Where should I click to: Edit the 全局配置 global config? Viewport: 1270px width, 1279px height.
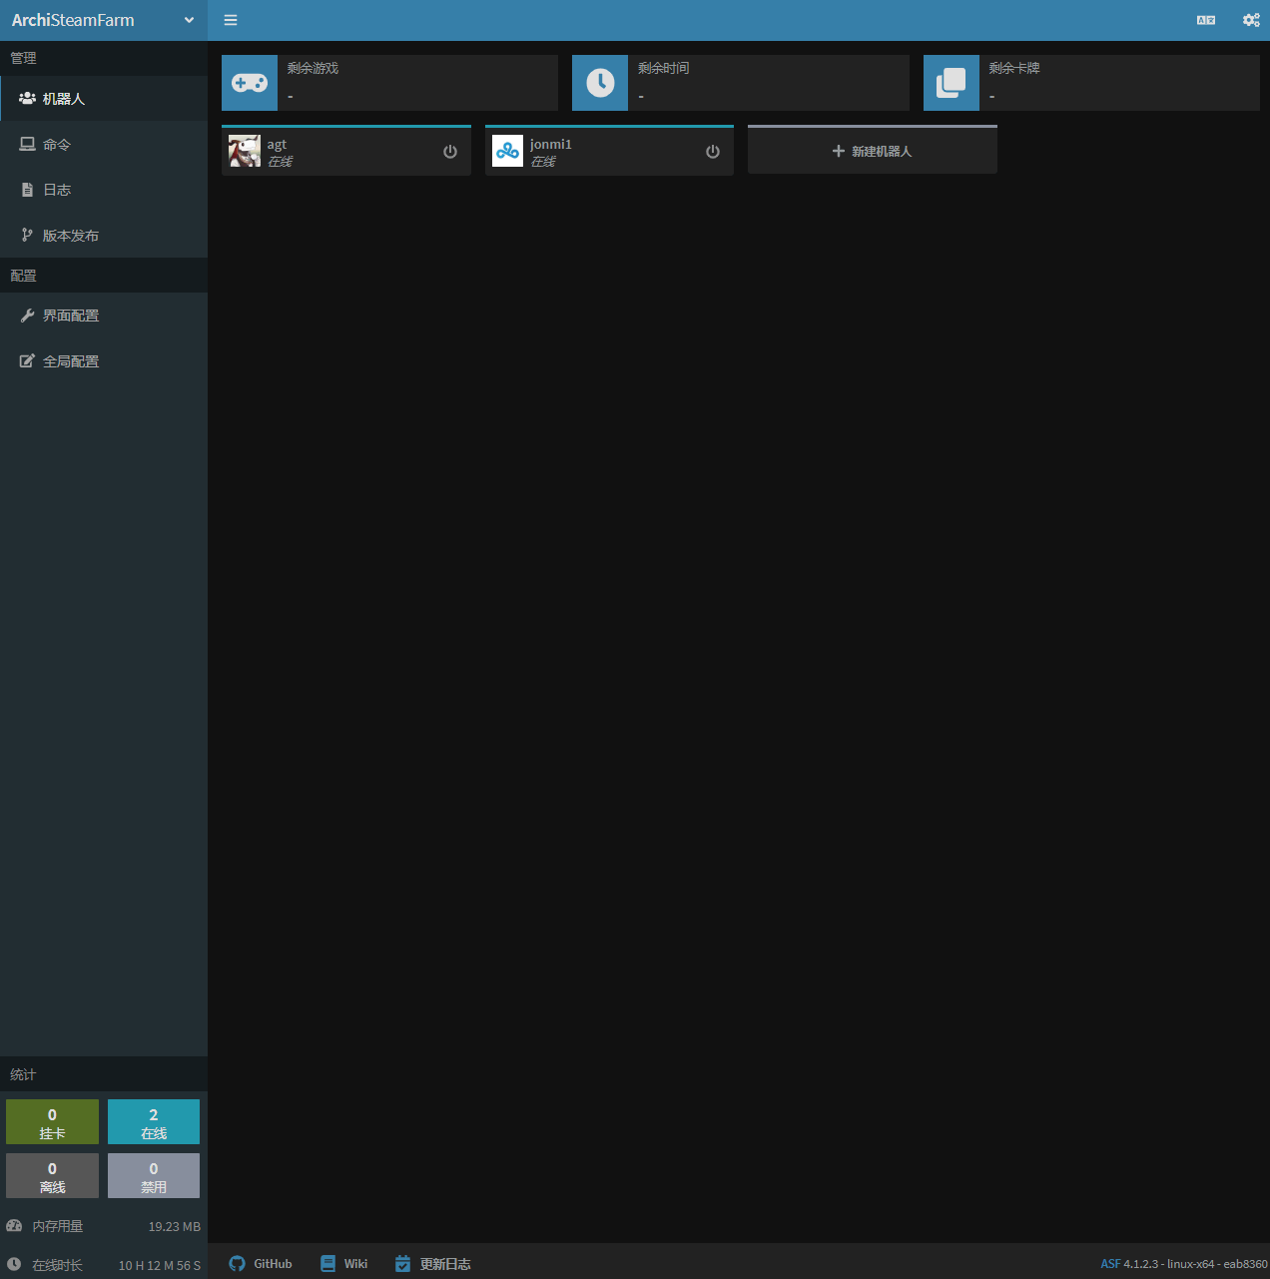(x=70, y=360)
